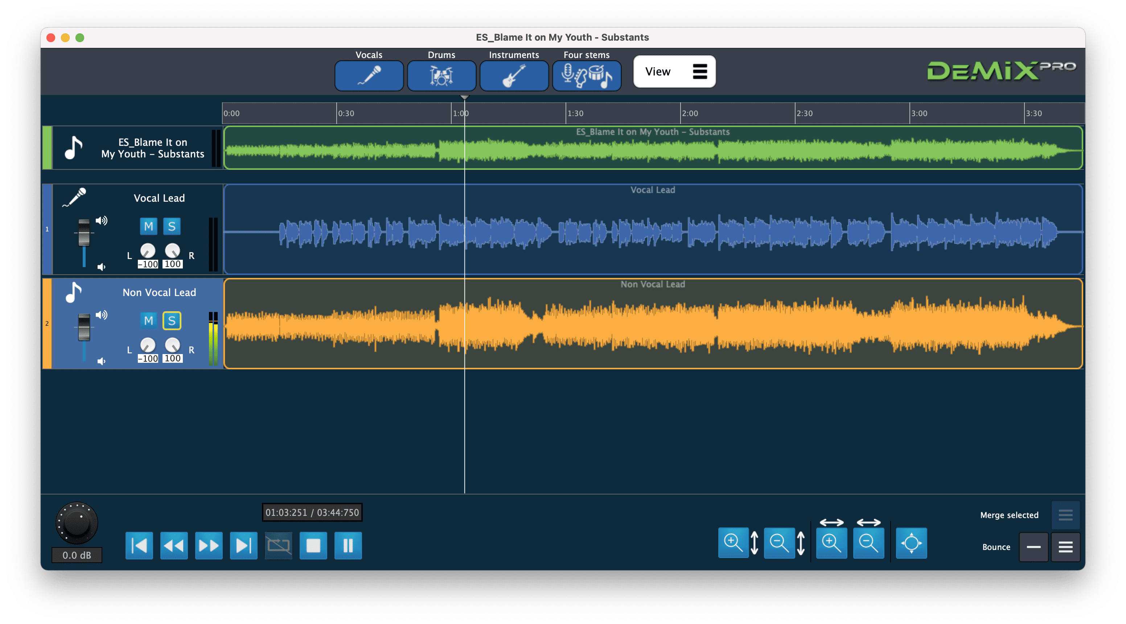
Task: Select the Vocal Lead track name
Action: point(159,198)
